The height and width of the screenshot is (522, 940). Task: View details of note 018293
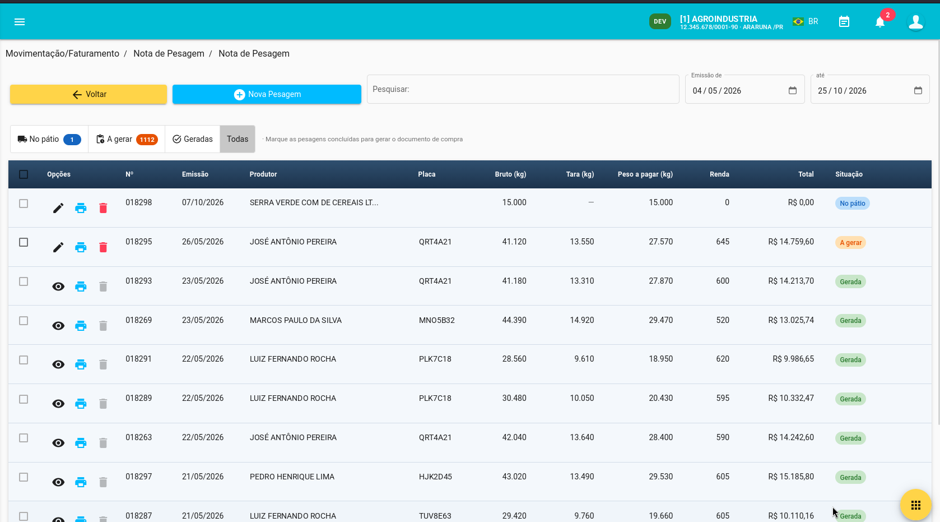[x=58, y=287]
